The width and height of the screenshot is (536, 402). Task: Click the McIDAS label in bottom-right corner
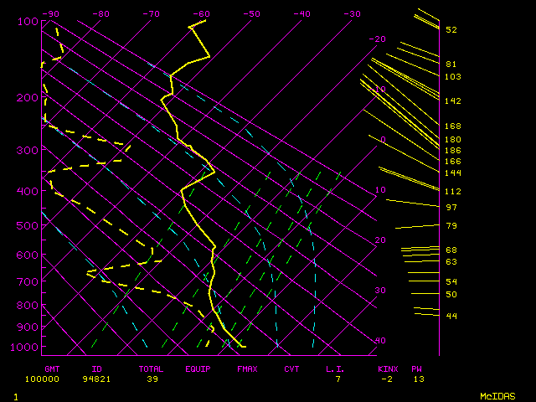(497, 395)
